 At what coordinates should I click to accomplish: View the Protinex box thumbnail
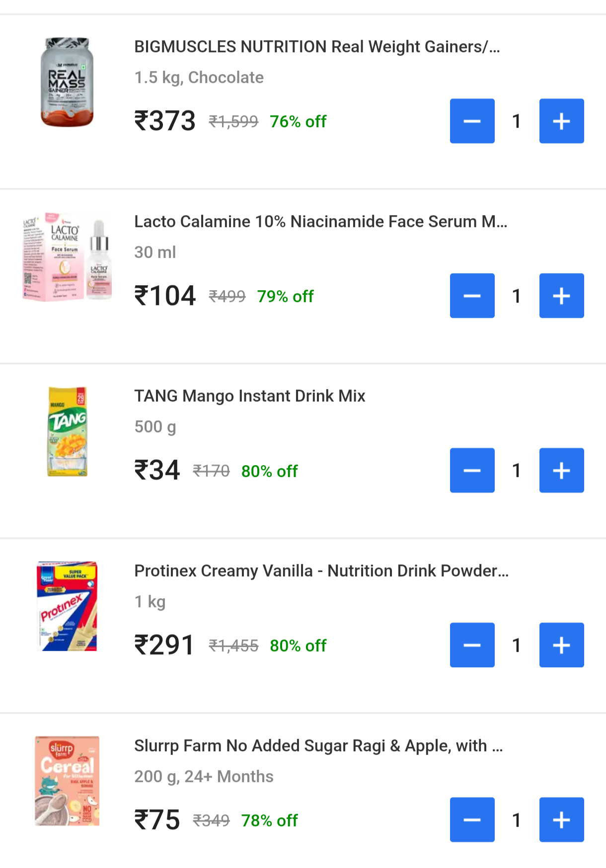point(67,606)
